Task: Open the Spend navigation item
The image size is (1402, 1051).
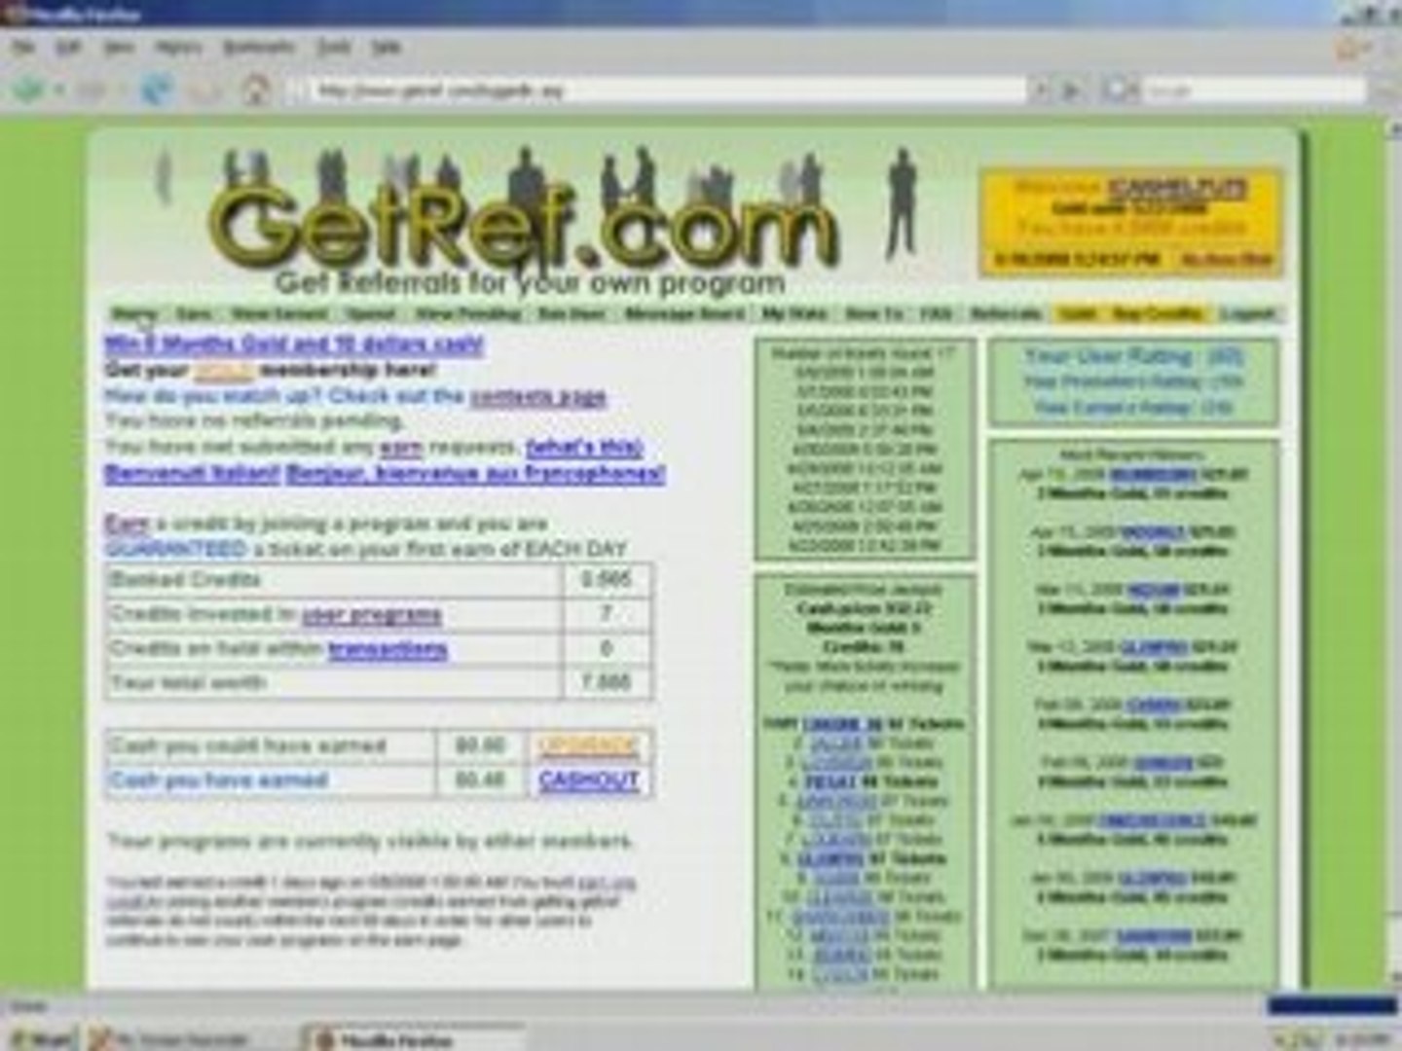Action: click(x=371, y=313)
